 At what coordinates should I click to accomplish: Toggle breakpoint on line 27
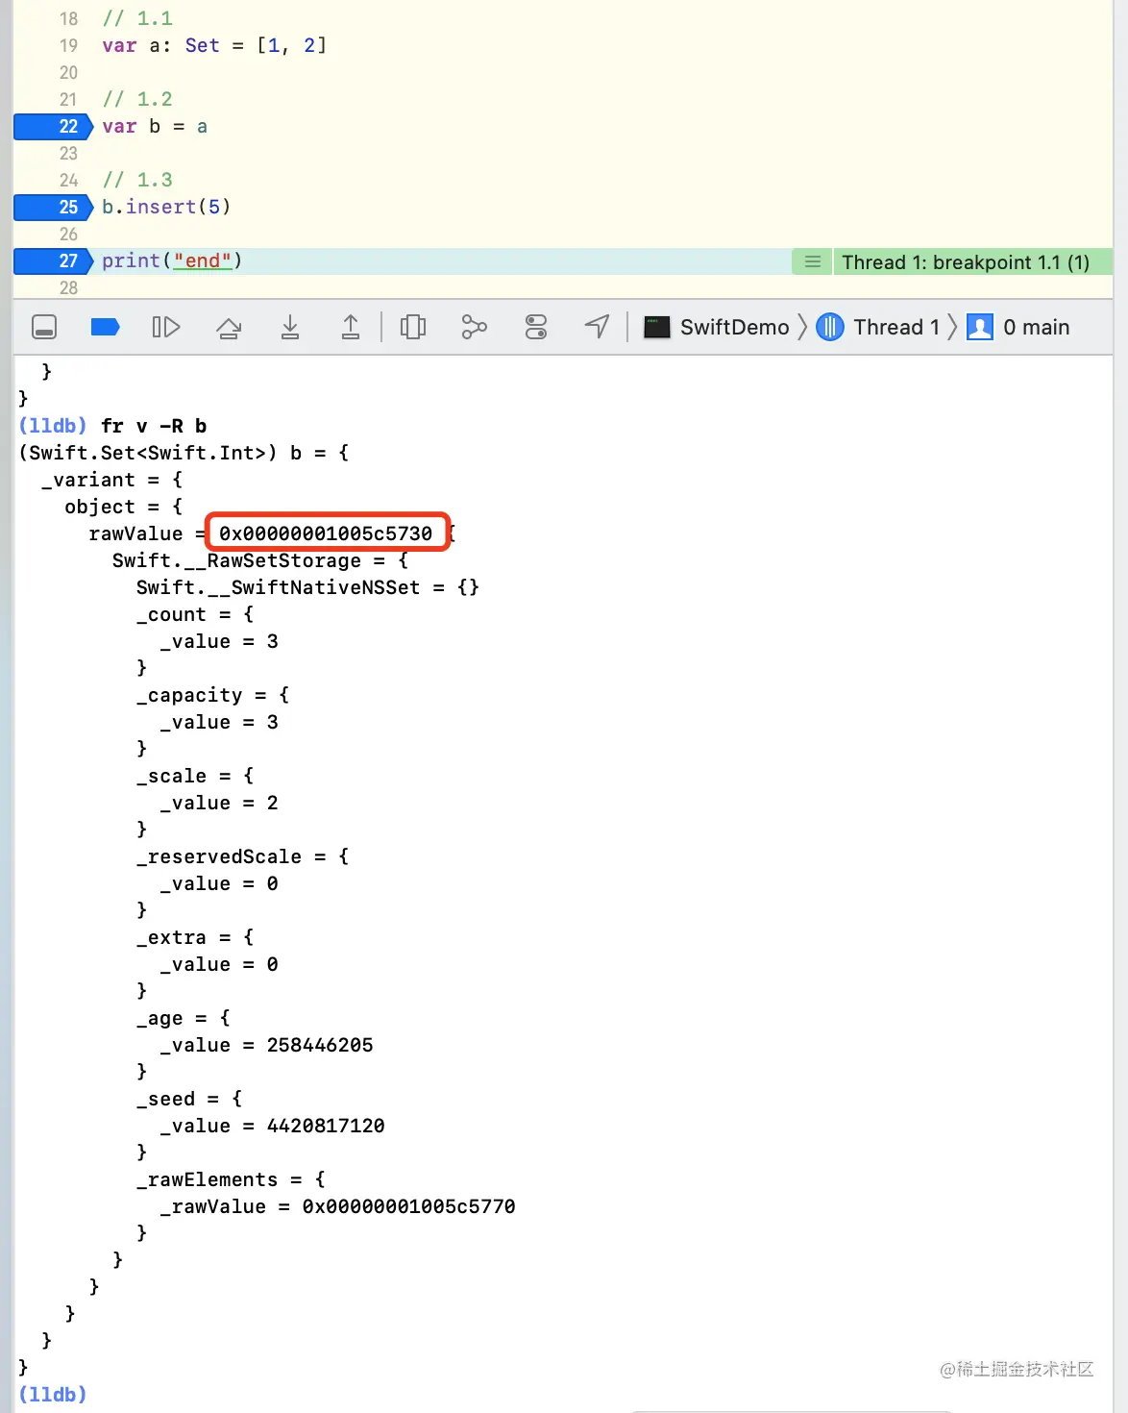pyautogui.click(x=54, y=261)
